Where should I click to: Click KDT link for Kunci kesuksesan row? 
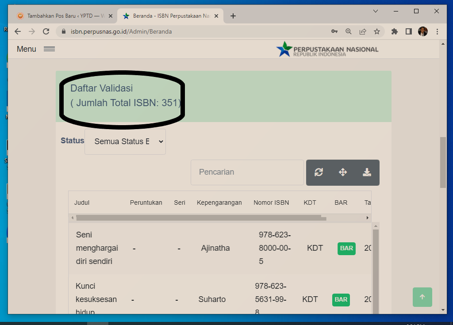[x=310, y=299]
